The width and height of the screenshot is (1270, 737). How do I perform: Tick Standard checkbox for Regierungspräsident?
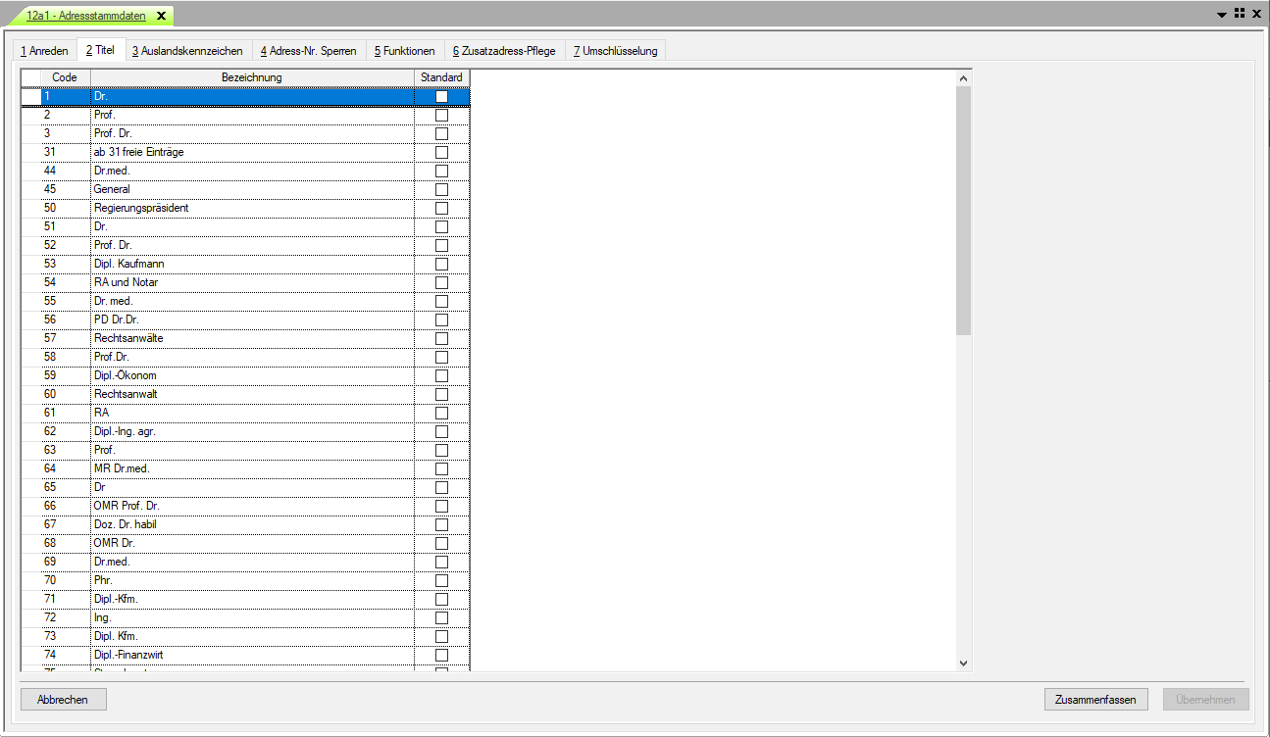coord(441,208)
